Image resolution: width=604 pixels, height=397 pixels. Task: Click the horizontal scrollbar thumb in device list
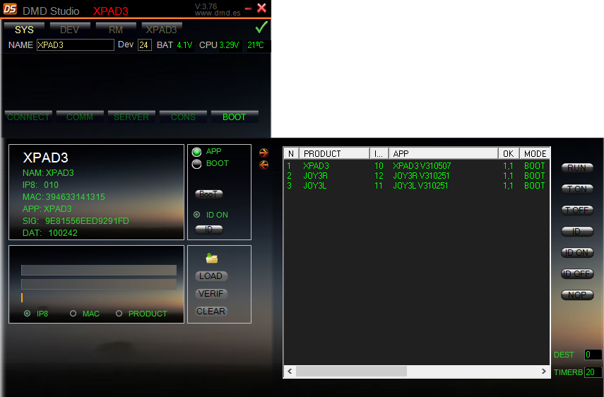351,371
